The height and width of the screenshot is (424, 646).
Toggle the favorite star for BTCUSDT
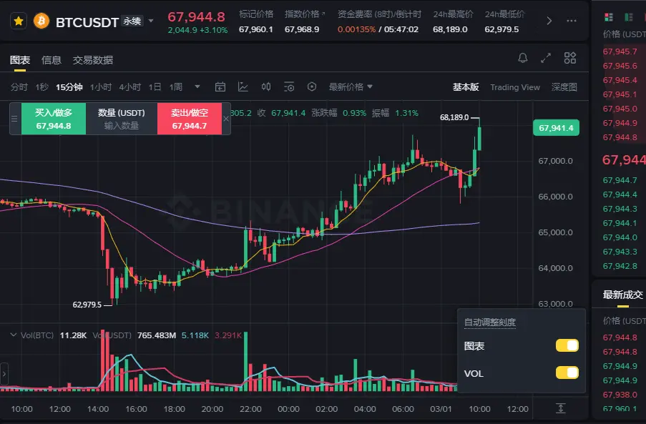coord(19,21)
